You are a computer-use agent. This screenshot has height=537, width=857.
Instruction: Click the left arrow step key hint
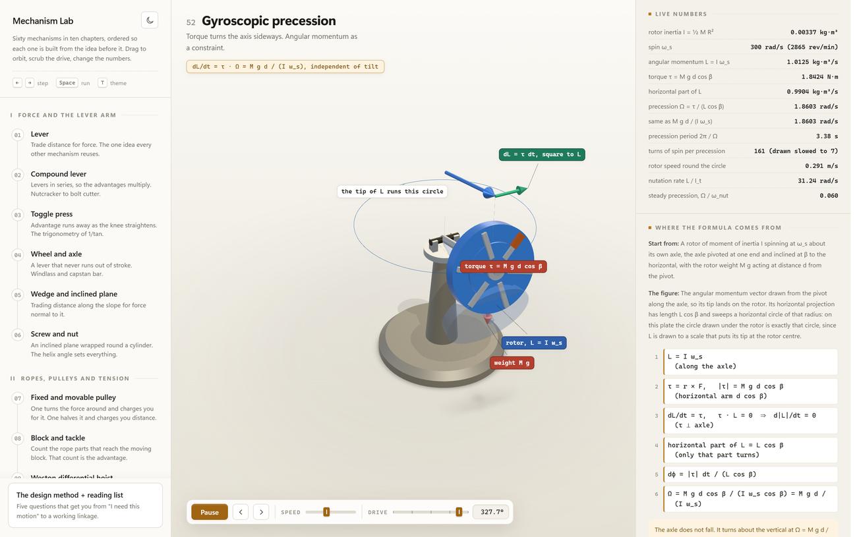click(x=17, y=83)
